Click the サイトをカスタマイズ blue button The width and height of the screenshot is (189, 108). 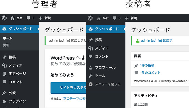click(x=68, y=88)
